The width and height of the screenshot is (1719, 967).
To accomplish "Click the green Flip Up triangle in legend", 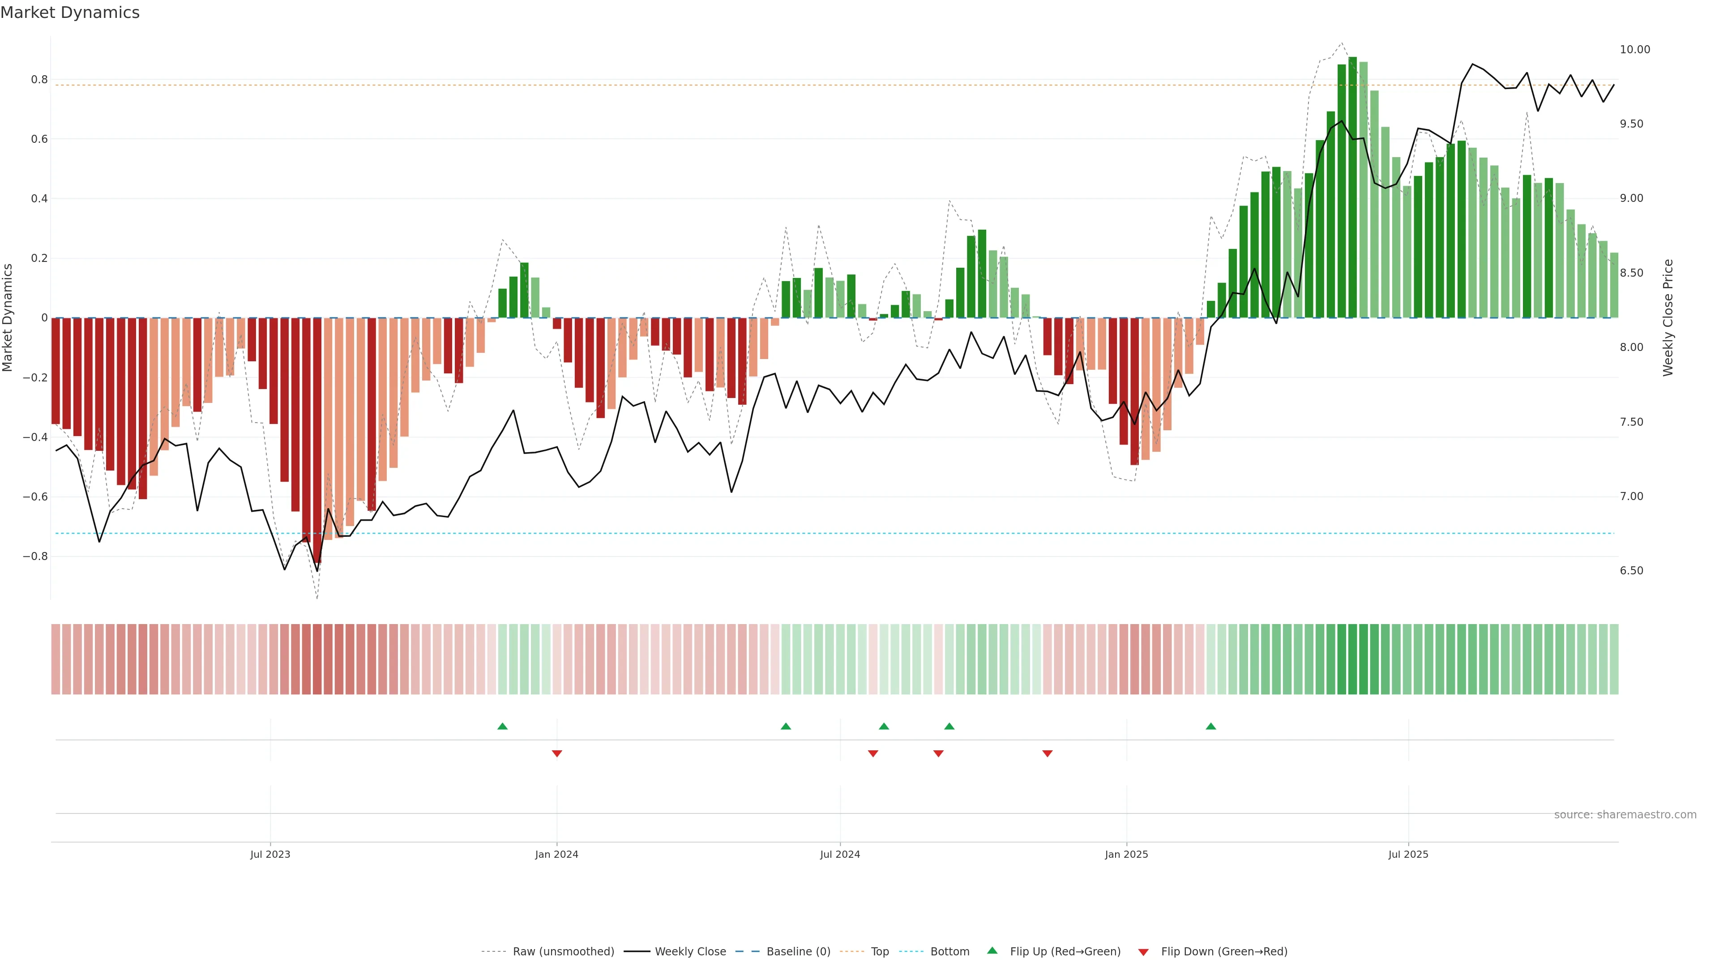I will pos(992,950).
